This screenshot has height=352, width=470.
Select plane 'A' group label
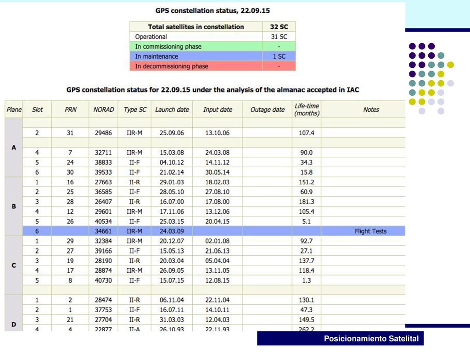coord(14,148)
